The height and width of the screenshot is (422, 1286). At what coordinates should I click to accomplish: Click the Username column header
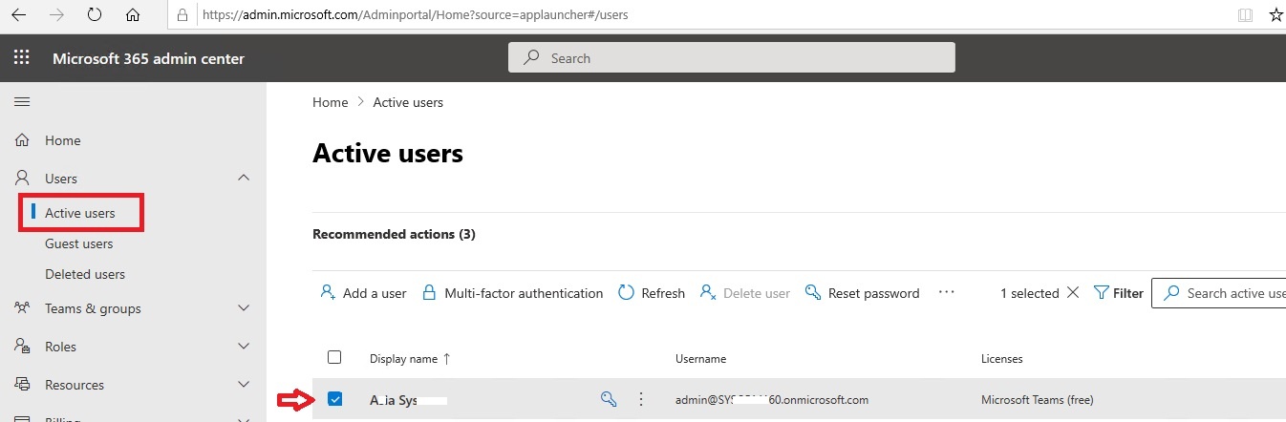[x=700, y=359]
